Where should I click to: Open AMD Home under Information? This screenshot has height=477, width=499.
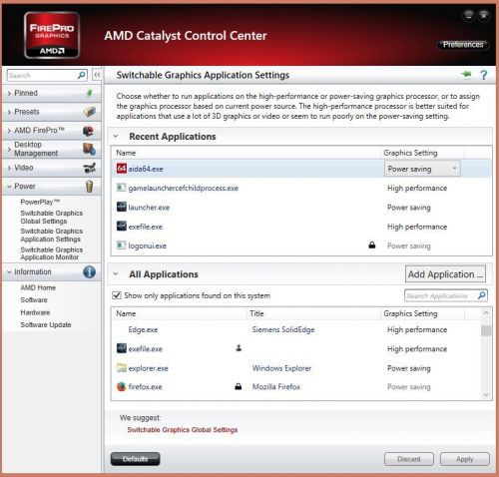coord(38,287)
